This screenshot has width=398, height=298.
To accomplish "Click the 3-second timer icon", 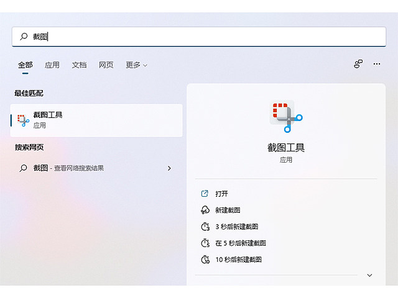I will coord(205,227).
